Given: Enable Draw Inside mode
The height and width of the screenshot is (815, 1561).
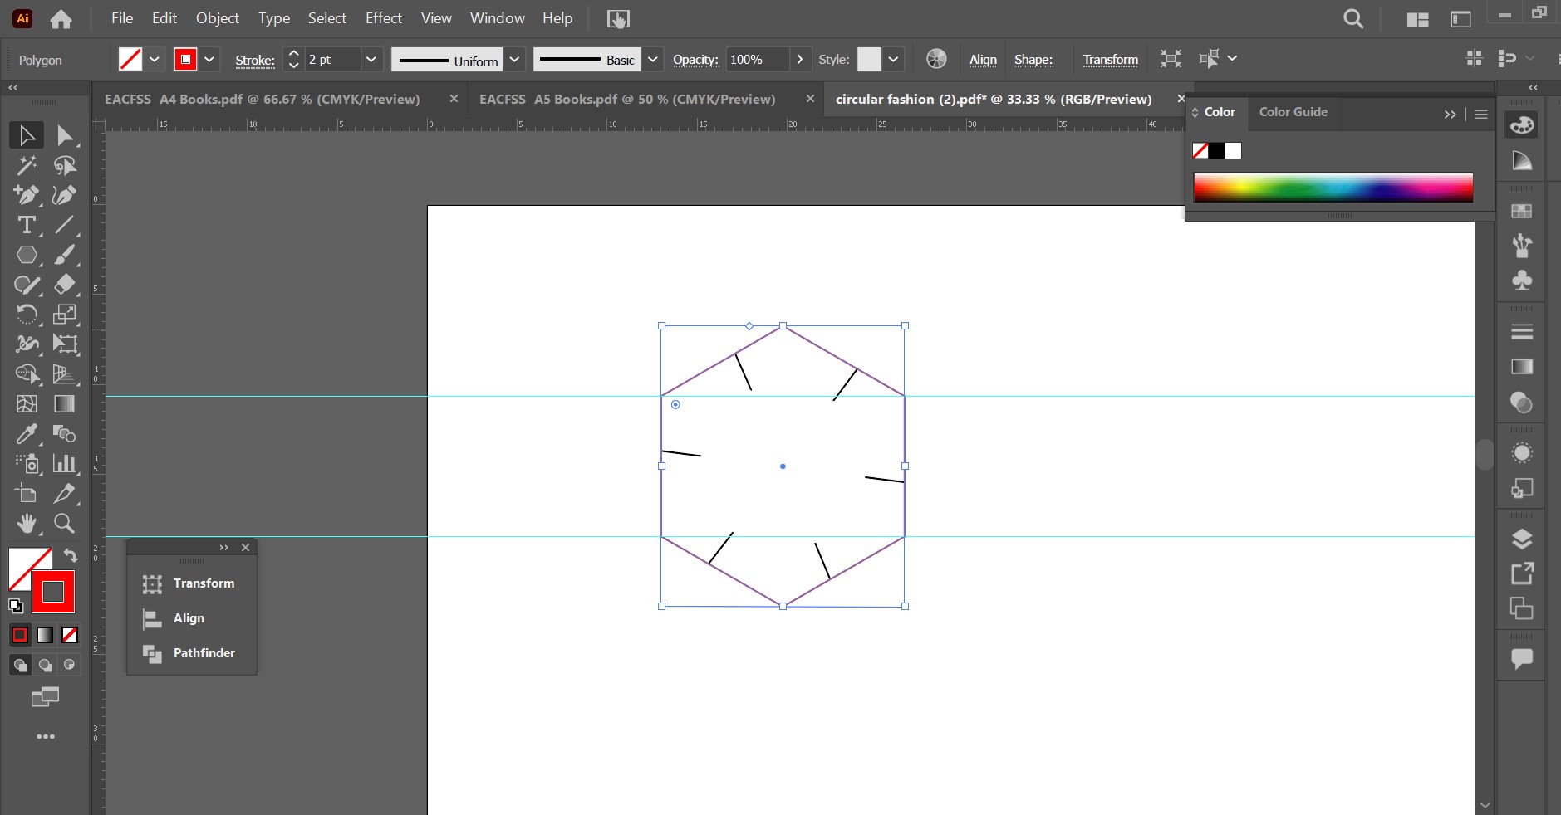Looking at the screenshot, I should tap(70, 665).
